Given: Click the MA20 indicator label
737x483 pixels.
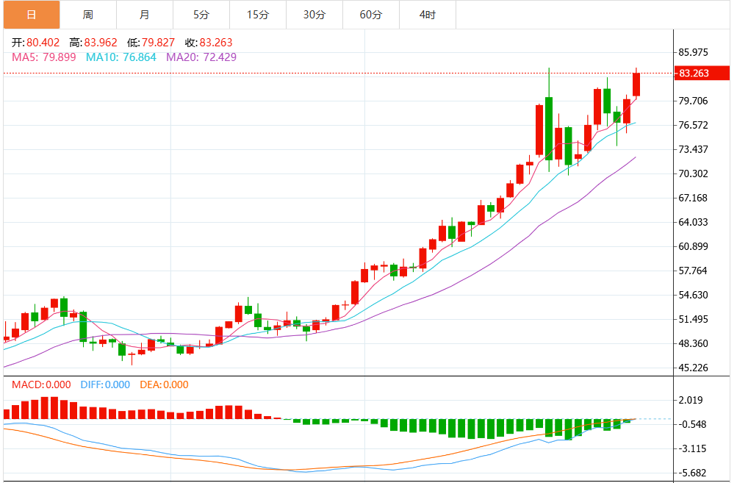Looking at the screenshot, I should (x=201, y=57).
